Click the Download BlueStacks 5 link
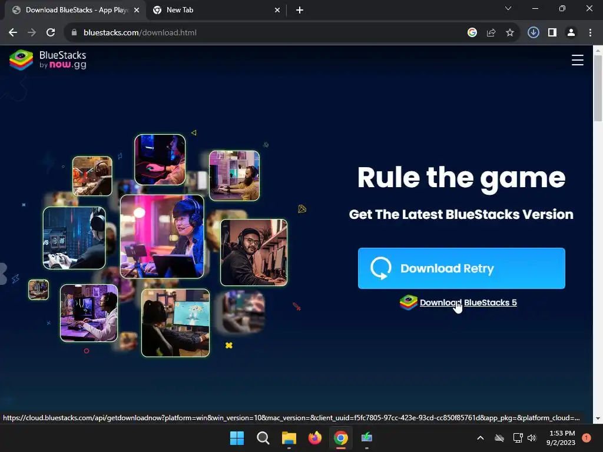603x452 pixels. [x=468, y=303]
